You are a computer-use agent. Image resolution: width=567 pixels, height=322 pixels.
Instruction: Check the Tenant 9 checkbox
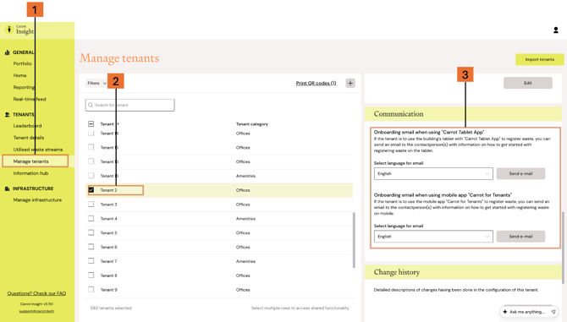tap(91, 290)
